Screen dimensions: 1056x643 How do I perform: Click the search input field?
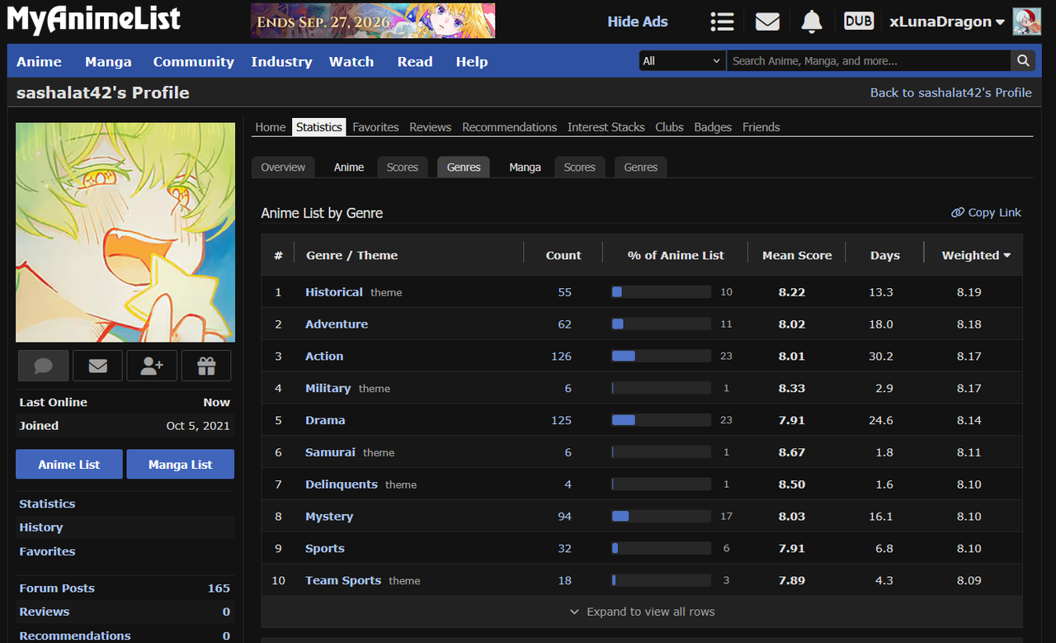[x=869, y=61]
